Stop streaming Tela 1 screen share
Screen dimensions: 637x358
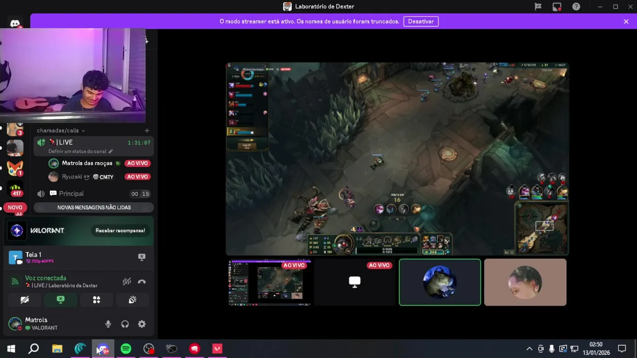142,257
